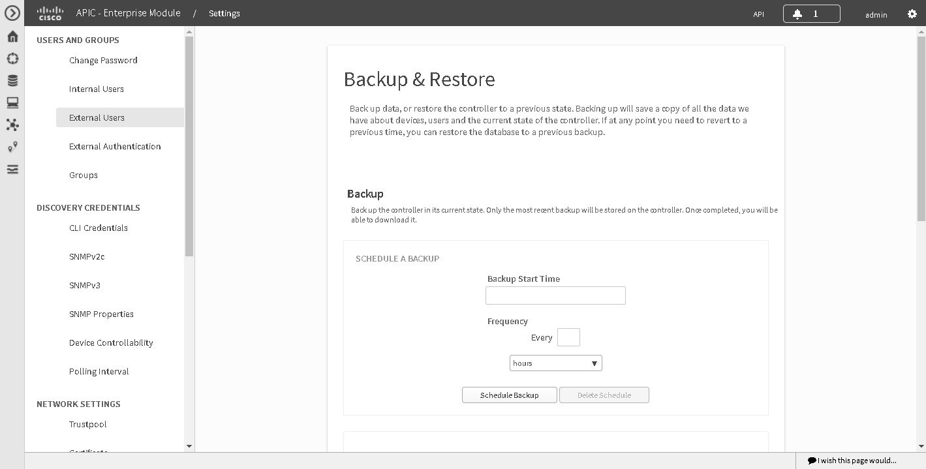Viewport: 926px width, 469px height.
Task: Expand the left navigation with the arrow icon
Action: pyautogui.click(x=12, y=13)
